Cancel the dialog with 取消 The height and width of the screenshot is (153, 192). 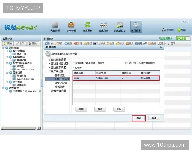pyautogui.click(x=154, y=118)
